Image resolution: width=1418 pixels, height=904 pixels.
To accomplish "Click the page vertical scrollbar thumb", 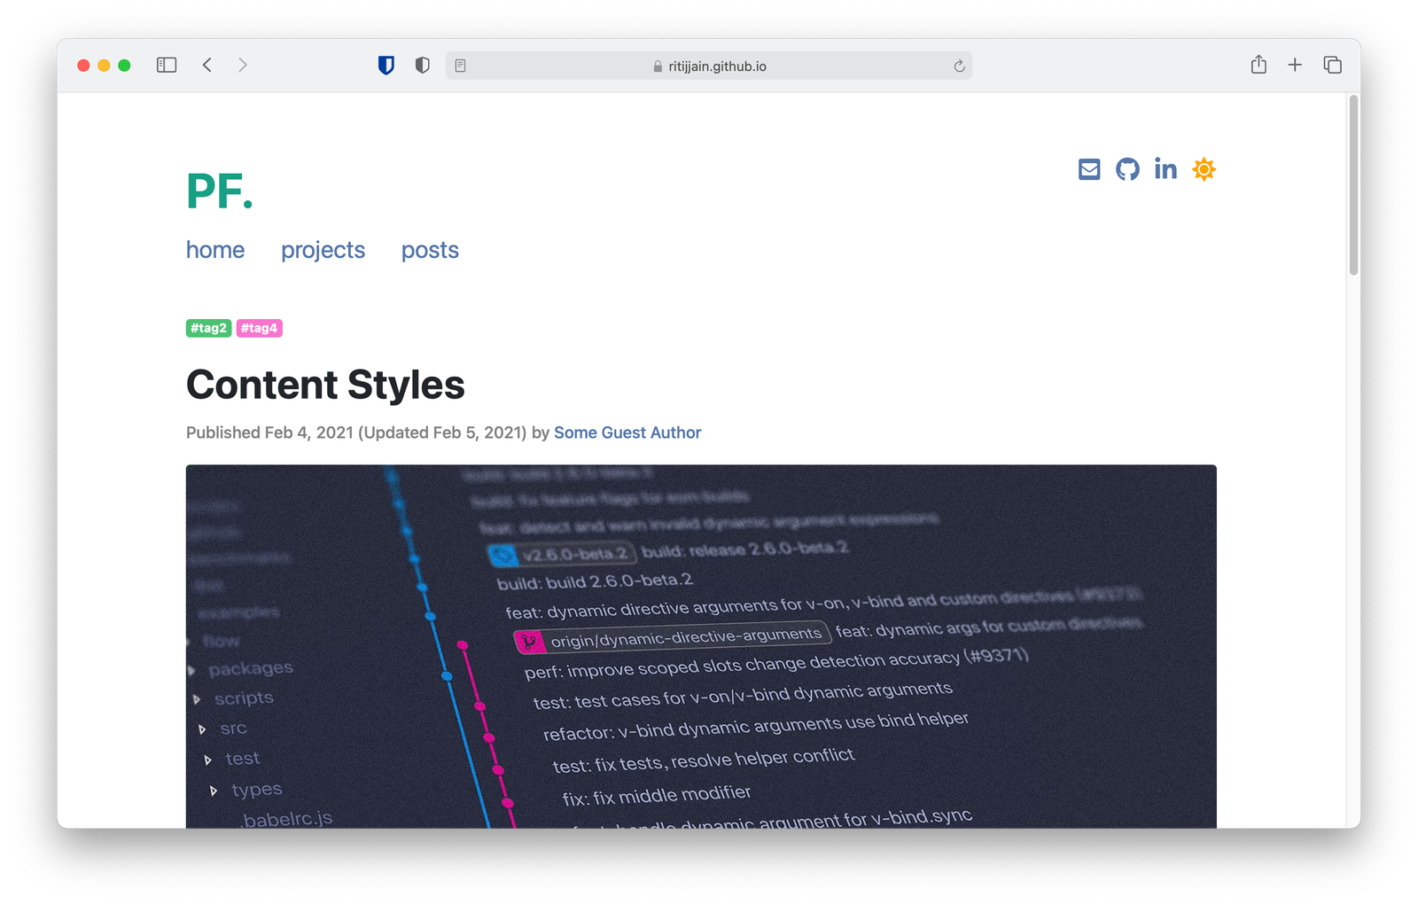I will click(1353, 185).
